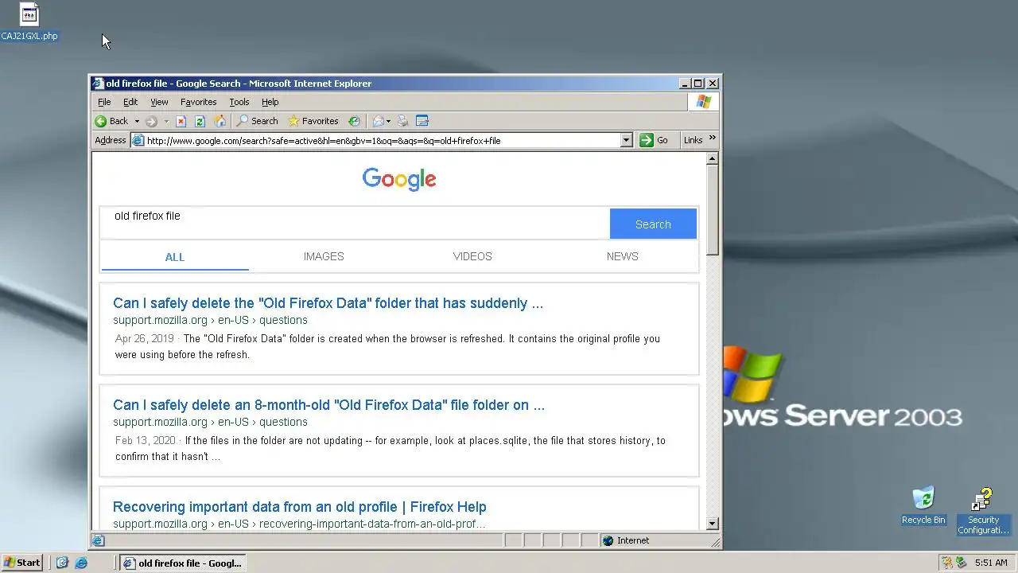Close the Internet Explorer window

point(713,84)
